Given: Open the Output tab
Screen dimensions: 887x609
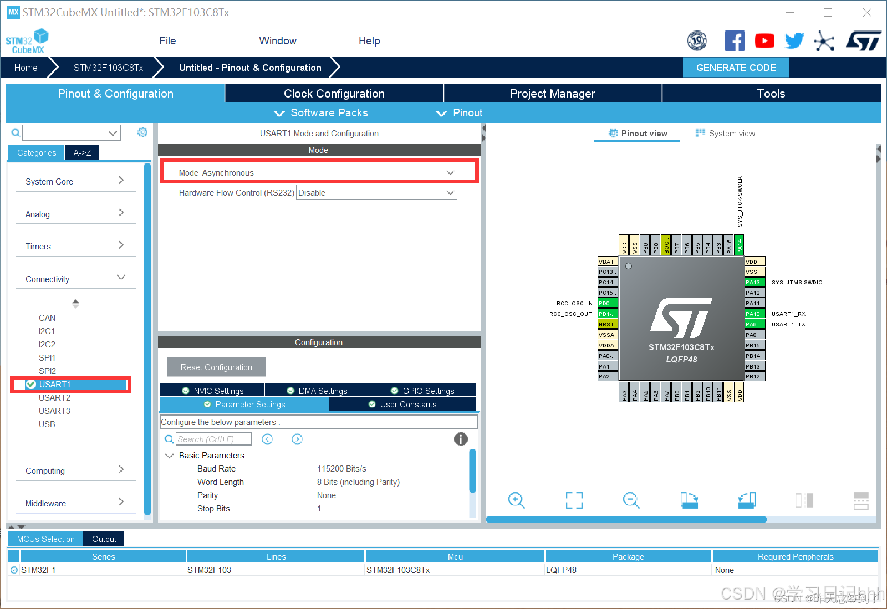Looking at the screenshot, I should pyautogui.click(x=104, y=539).
